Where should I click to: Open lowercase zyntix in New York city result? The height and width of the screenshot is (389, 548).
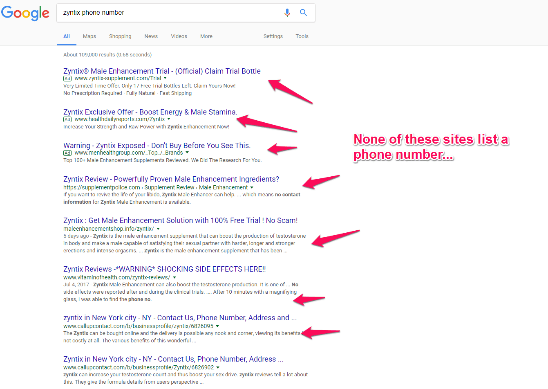click(x=180, y=317)
